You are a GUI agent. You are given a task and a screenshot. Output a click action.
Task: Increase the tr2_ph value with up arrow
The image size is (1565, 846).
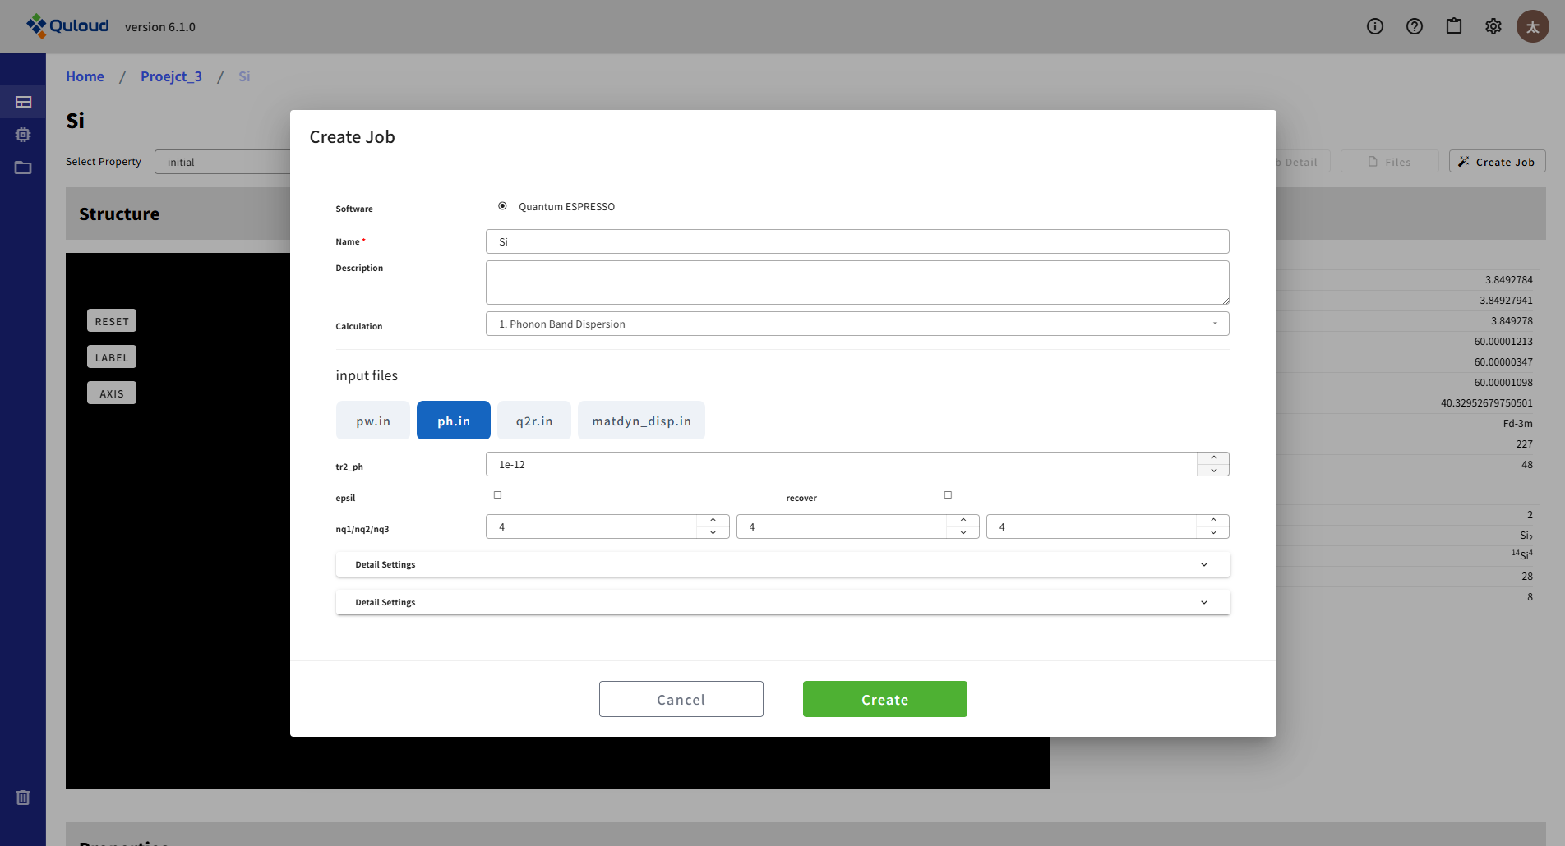pos(1213,458)
